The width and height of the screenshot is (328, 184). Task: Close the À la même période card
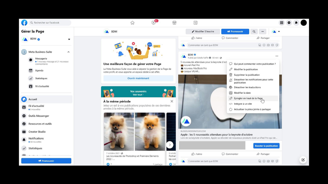point(172,101)
